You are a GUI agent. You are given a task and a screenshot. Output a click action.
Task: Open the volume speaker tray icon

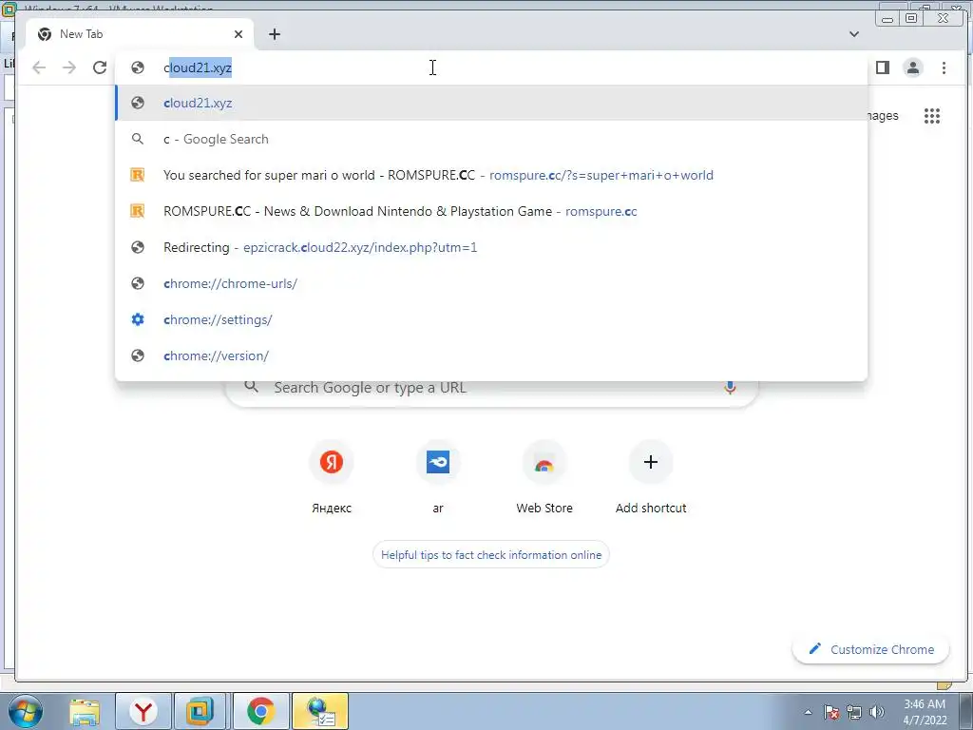point(877,712)
